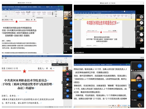Toggle the host's microphone icon in top-left participant panel
Image resolution: width=146 pixels, height=109 pixels.
(x=69, y=18)
